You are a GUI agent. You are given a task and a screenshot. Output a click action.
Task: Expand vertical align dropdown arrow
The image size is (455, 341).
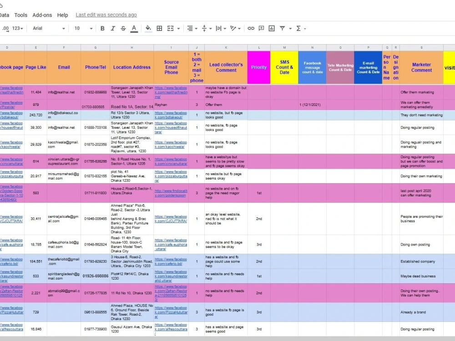(x=210, y=28)
